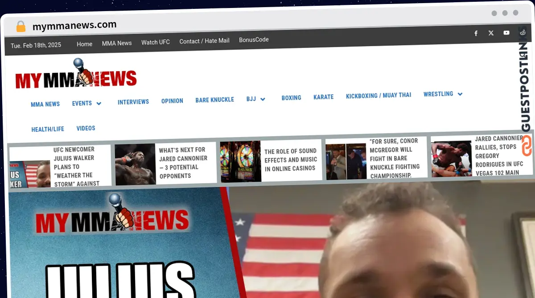This screenshot has height=298, width=535.
Task: Go to the MMA News section
Action: [116, 43]
